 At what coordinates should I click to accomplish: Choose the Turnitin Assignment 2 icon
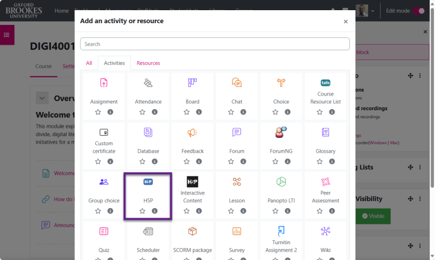pyautogui.click(x=281, y=231)
